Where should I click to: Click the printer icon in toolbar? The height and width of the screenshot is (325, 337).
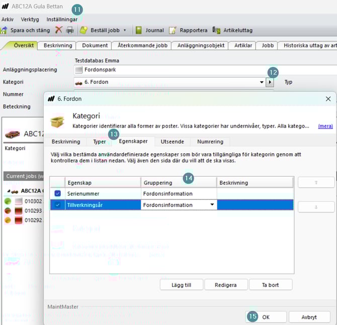tap(70, 30)
